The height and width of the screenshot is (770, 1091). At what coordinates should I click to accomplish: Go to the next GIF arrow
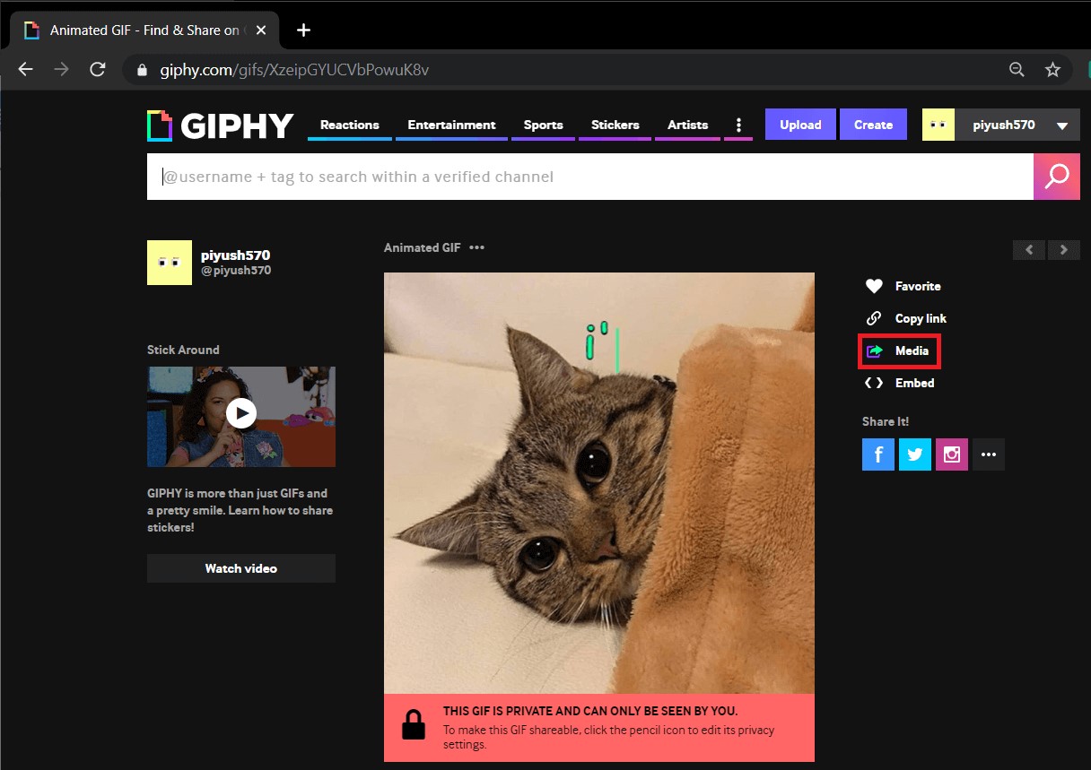1064,249
